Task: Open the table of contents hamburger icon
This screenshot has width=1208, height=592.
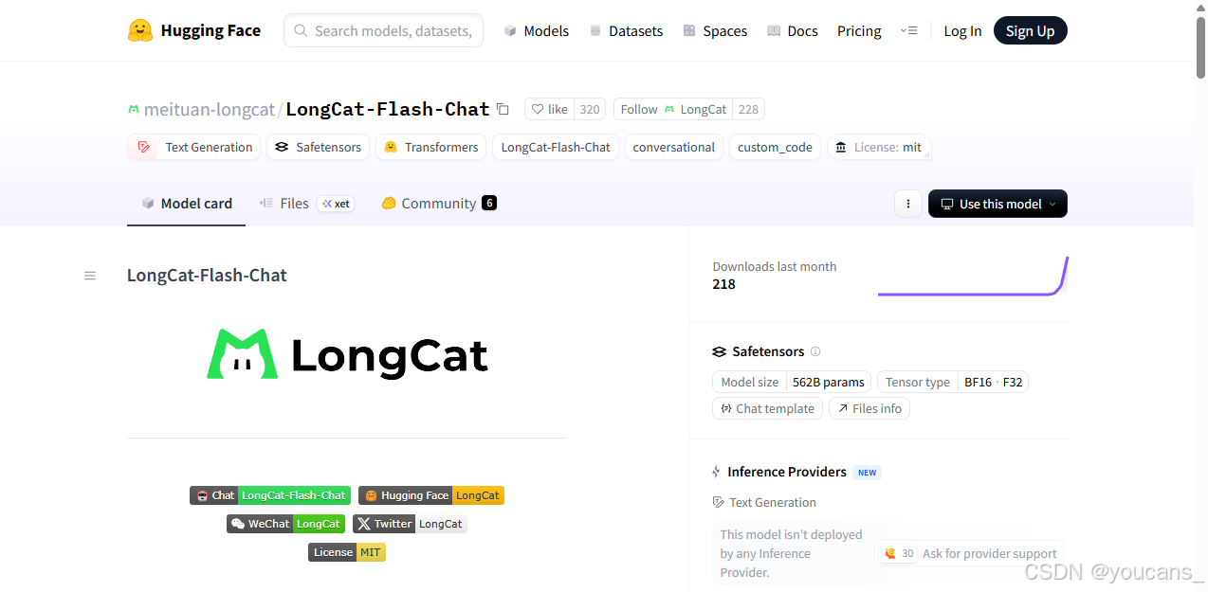Action: (90, 275)
